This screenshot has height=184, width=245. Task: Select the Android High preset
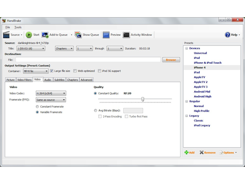pyautogui.click(x=203, y=96)
